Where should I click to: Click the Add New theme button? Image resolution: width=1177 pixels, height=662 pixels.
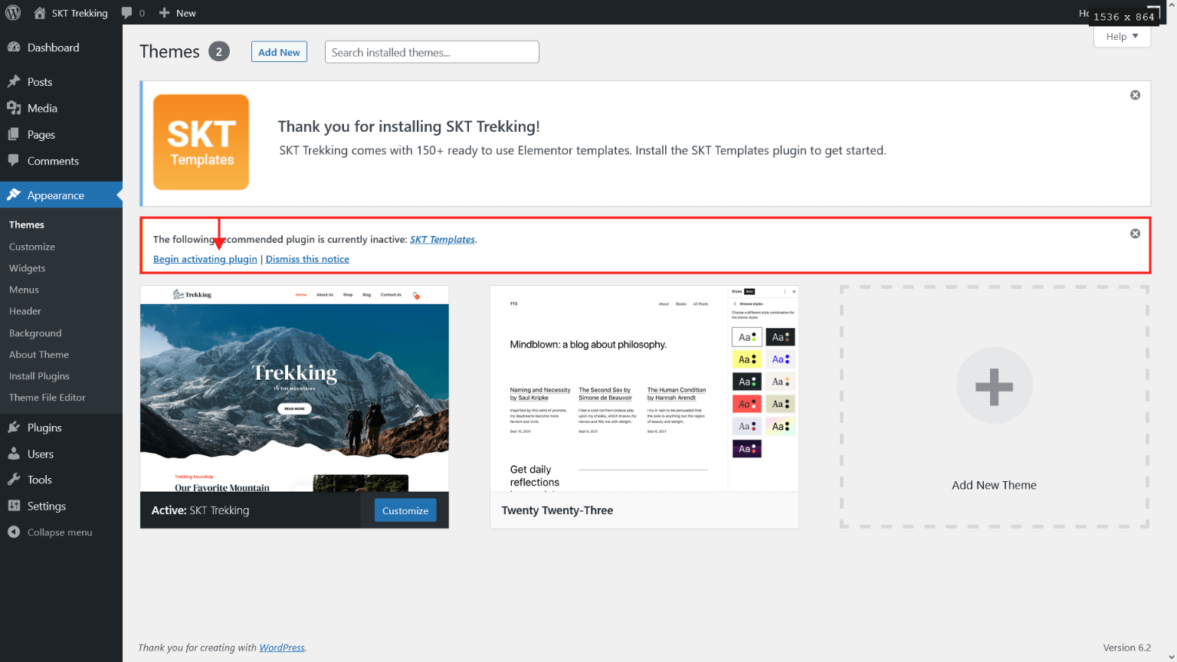(x=279, y=52)
